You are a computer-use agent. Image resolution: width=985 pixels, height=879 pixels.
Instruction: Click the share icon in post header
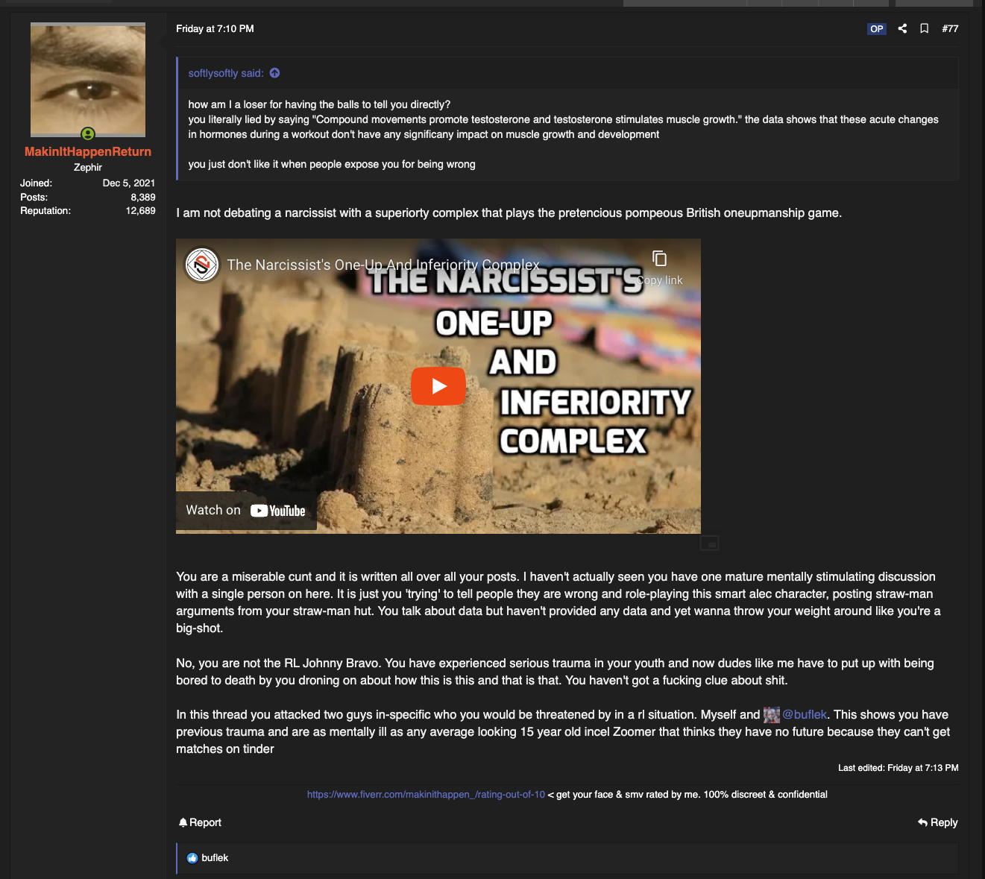902,28
